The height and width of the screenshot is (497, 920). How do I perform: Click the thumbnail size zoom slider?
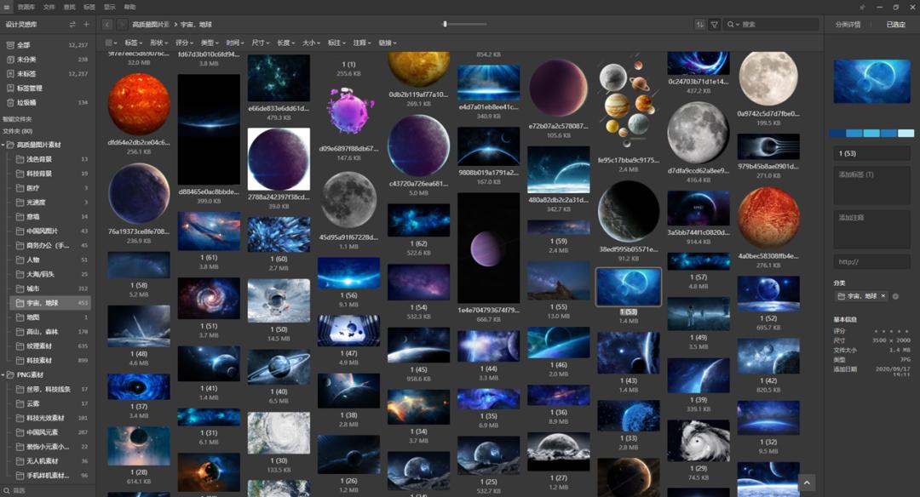tap(465, 25)
